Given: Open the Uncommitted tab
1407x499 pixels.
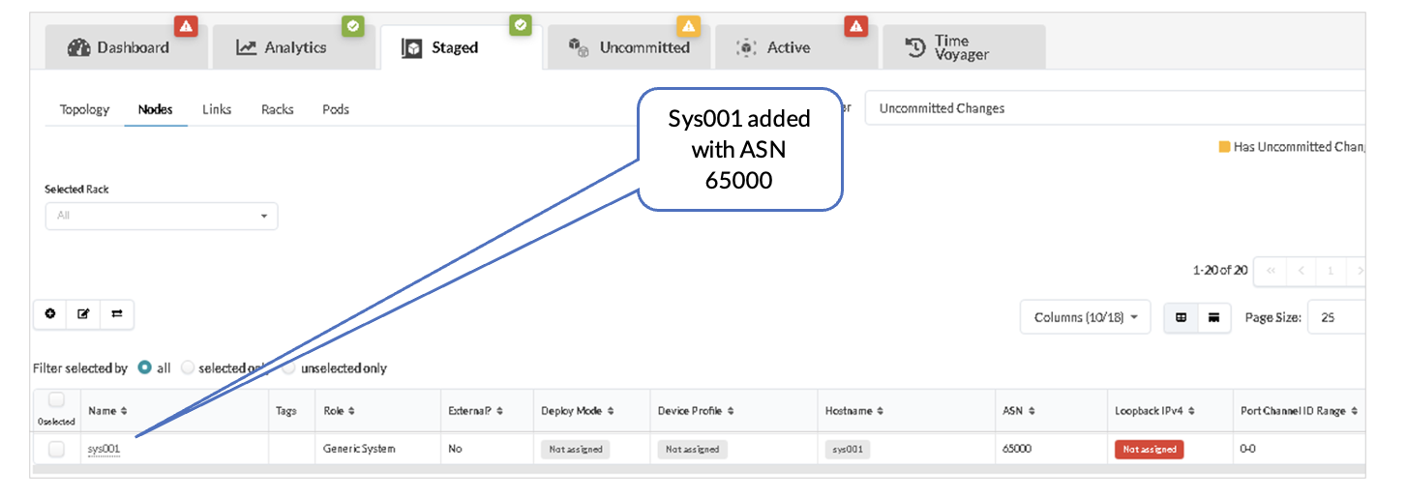Looking at the screenshot, I should pyautogui.click(x=630, y=47).
